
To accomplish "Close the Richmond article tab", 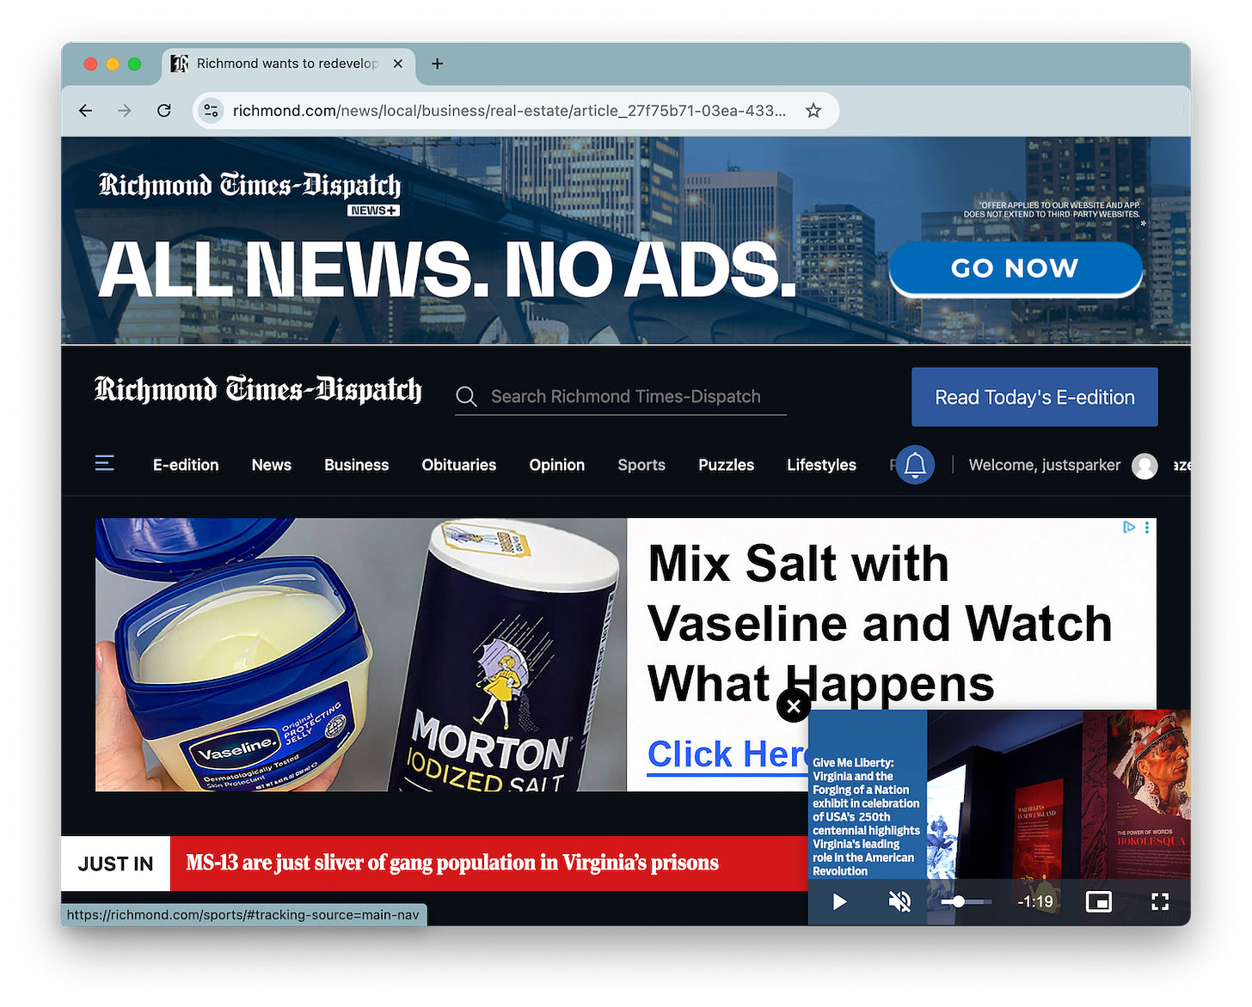I will 398,64.
